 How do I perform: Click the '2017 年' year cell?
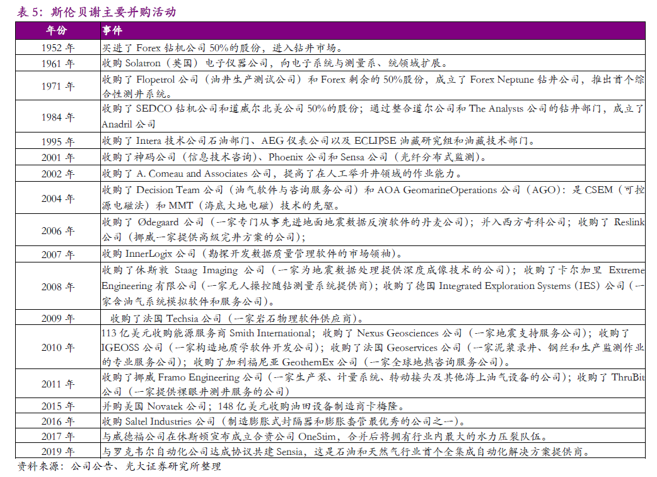pos(58,437)
